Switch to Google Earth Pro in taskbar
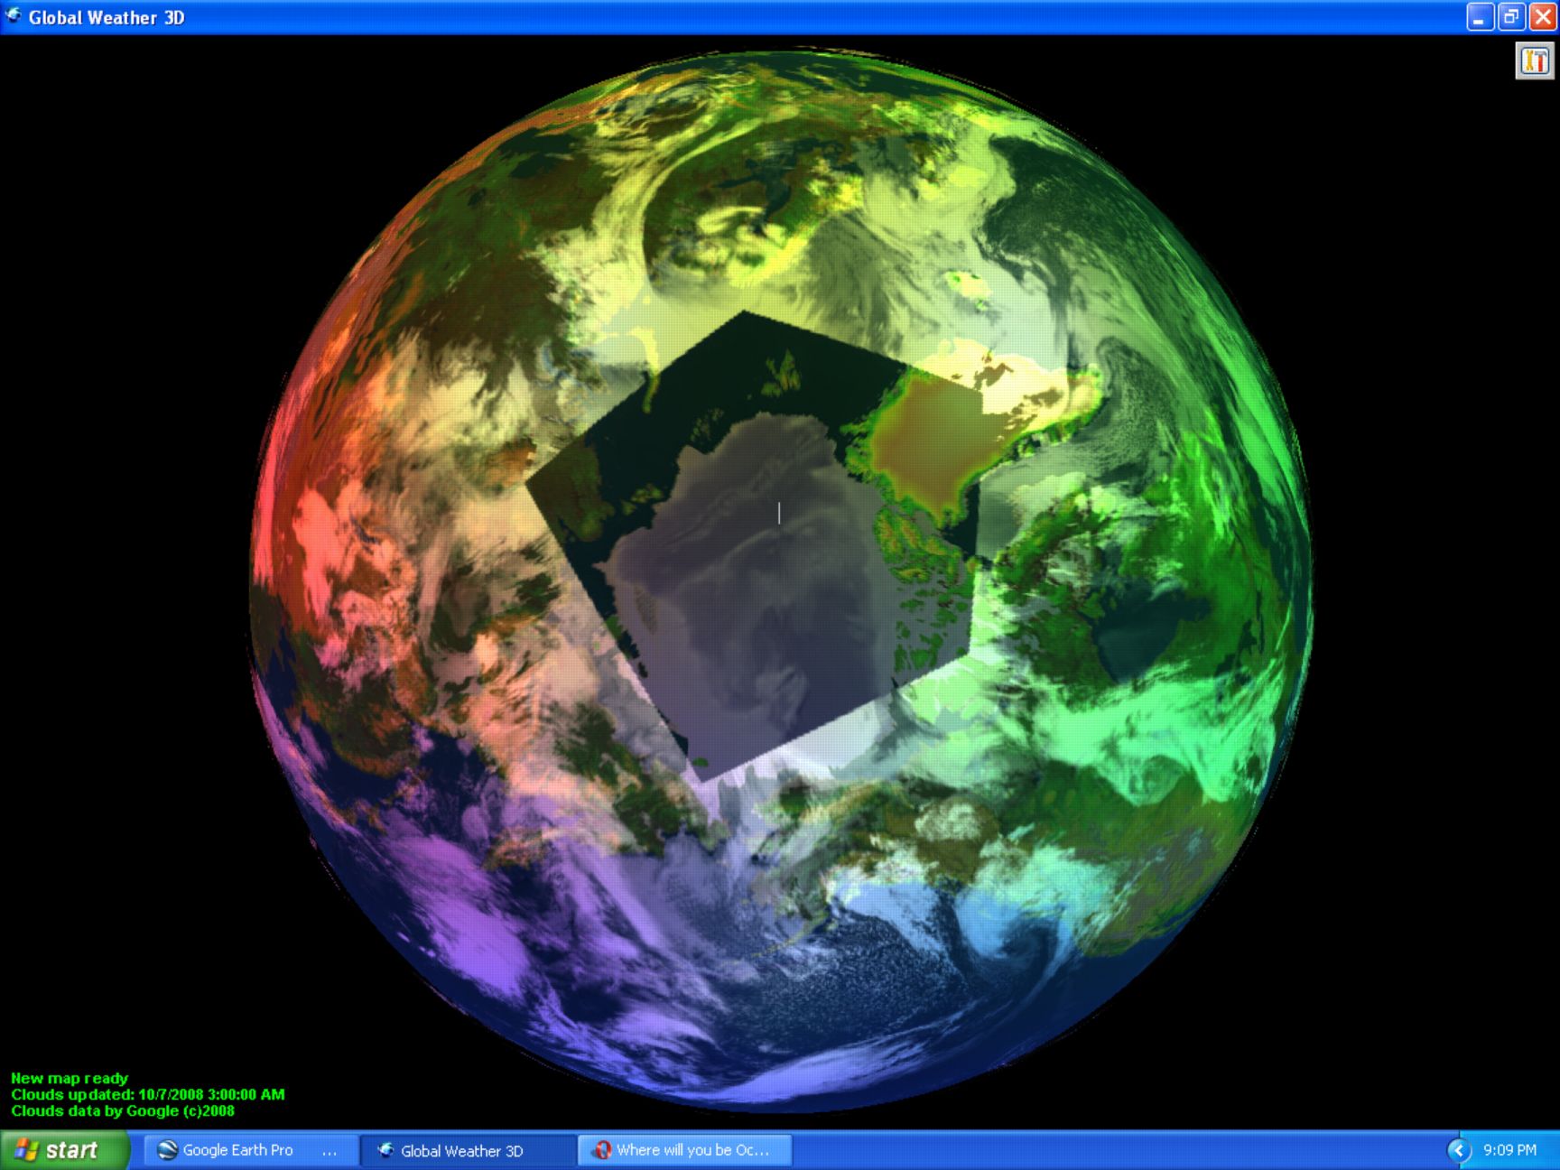The width and height of the screenshot is (1560, 1170). click(x=247, y=1150)
